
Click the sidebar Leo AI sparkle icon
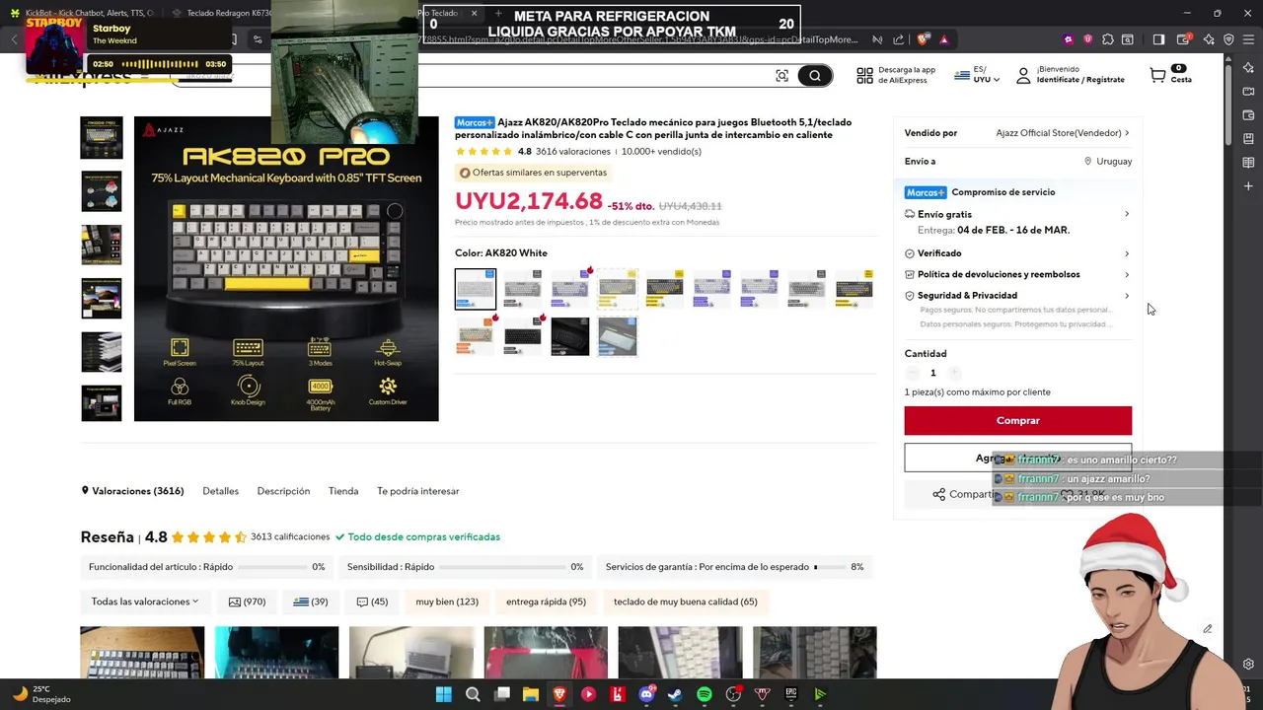1248,67
